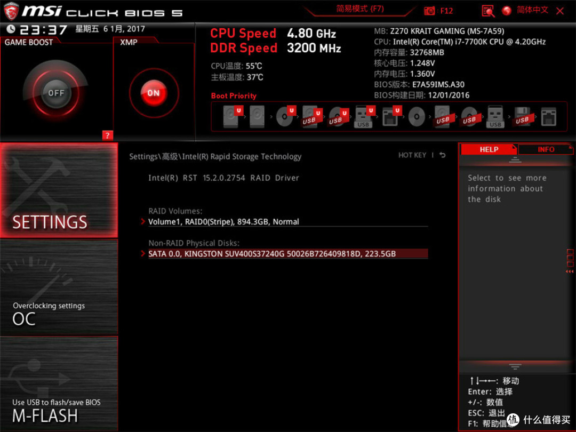
Task: Open the OC overclocking settings section
Action: tap(59, 287)
